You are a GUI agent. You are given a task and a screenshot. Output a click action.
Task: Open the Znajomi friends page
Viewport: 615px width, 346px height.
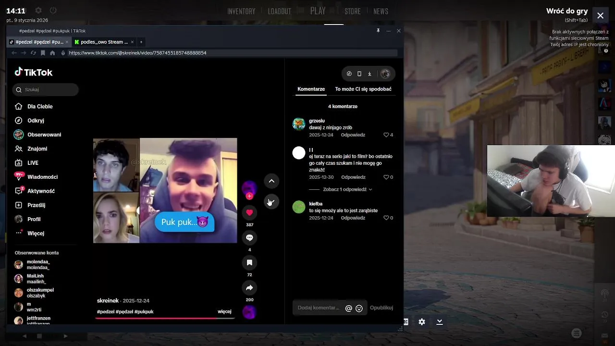point(31,148)
